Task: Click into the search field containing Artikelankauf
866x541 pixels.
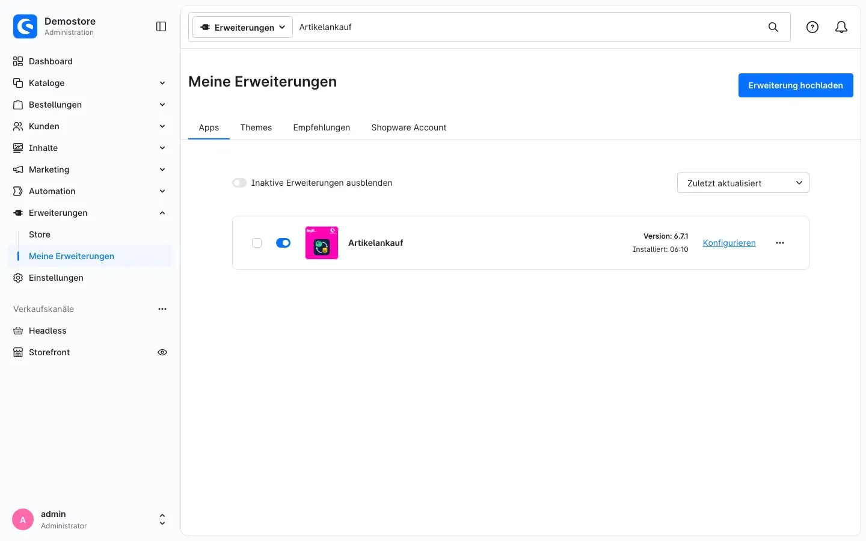Action: coord(529,27)
